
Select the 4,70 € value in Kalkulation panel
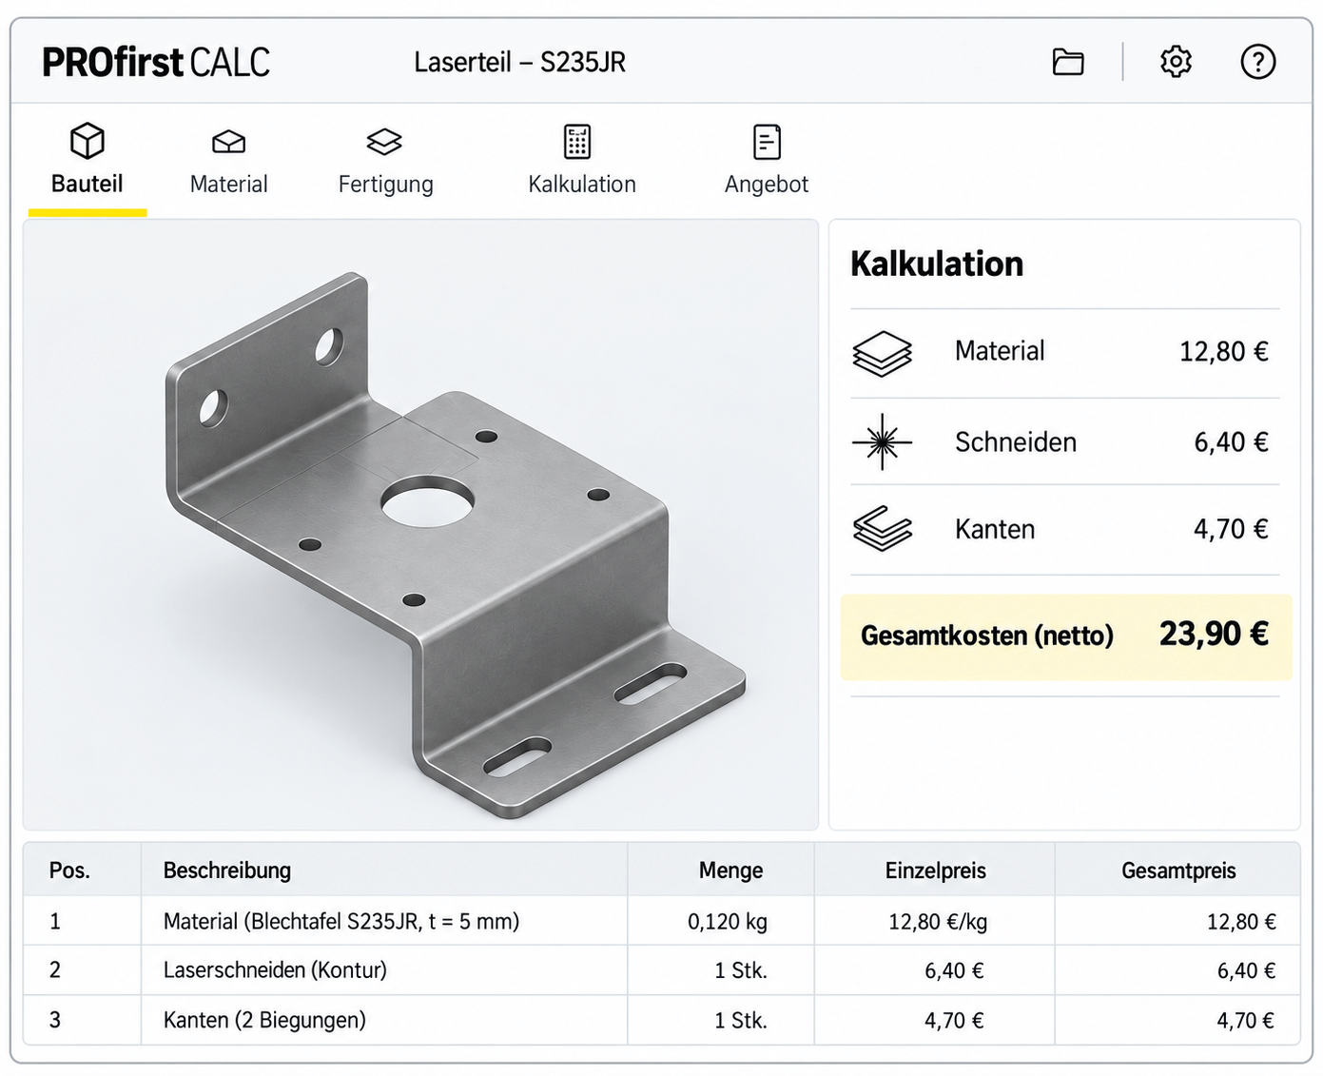pyautogui.click(x=1232, y=529)
